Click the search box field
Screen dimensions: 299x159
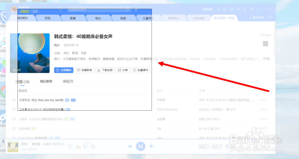point(99,9)
